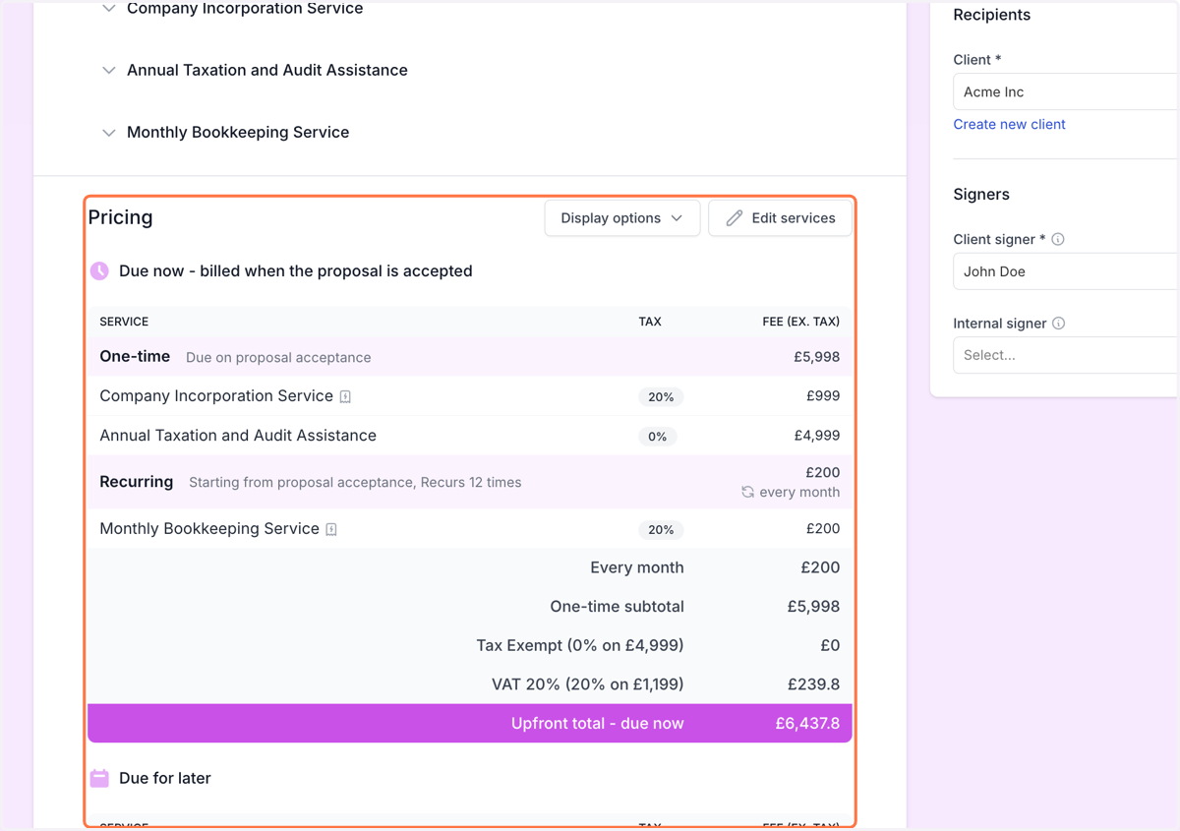Viewport: 1180px width, 831px height.
Task: Click the Company Incorporation Service row in pricing table
Action: (x=470, y=396)
